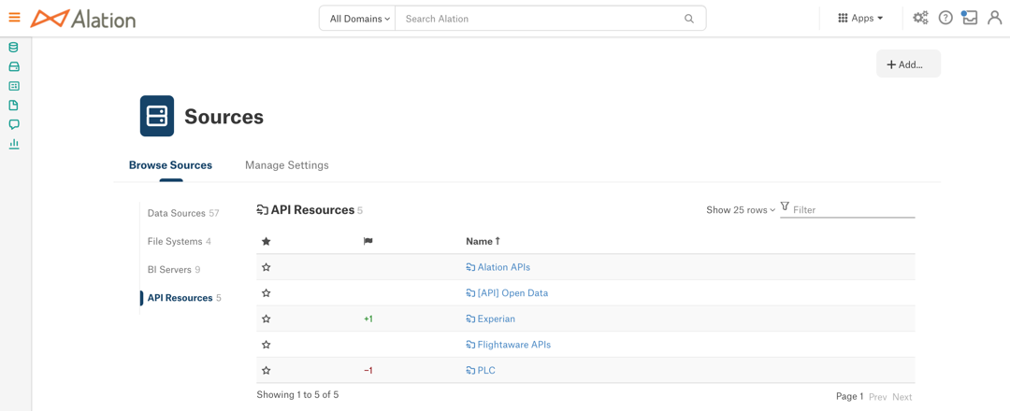Click the −1 flag on PLC
This screenshot has height=411, width=1010.
(368, 371)
